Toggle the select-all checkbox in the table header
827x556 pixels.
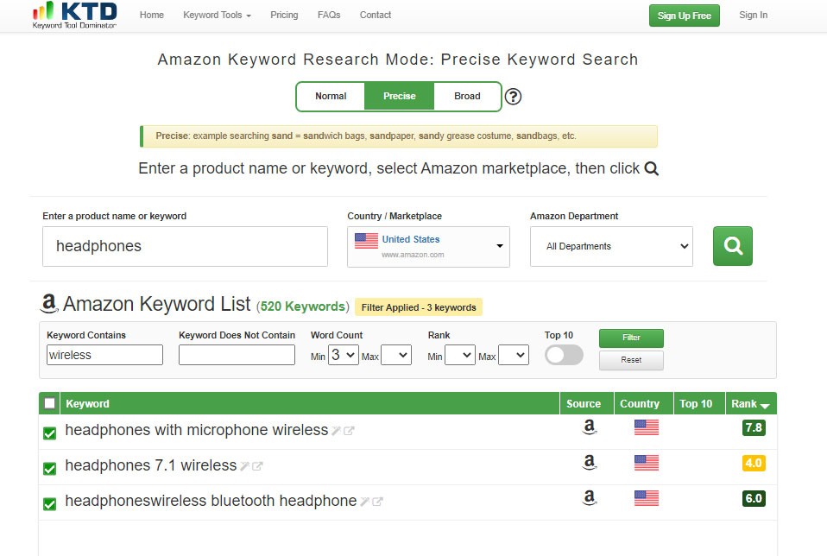click(48, 402)
